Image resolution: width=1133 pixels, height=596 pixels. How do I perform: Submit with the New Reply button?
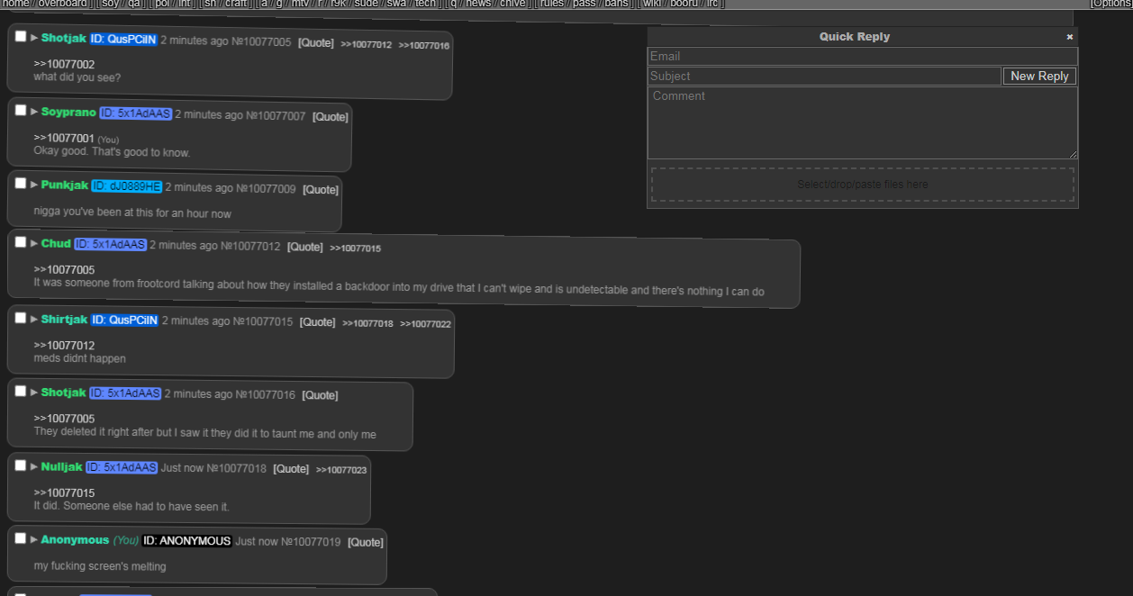pos(1039,77)
